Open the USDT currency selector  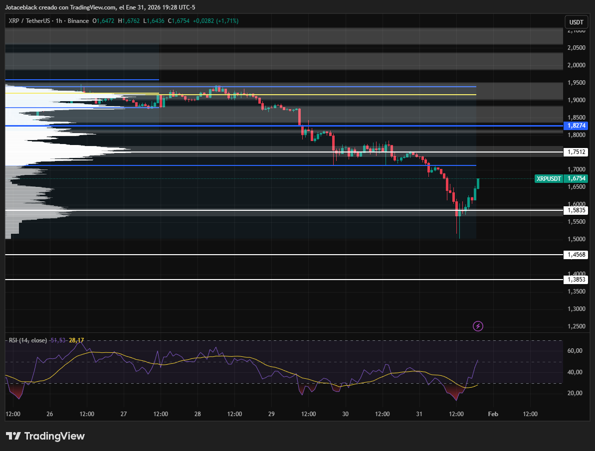click(x=576, y=22)
